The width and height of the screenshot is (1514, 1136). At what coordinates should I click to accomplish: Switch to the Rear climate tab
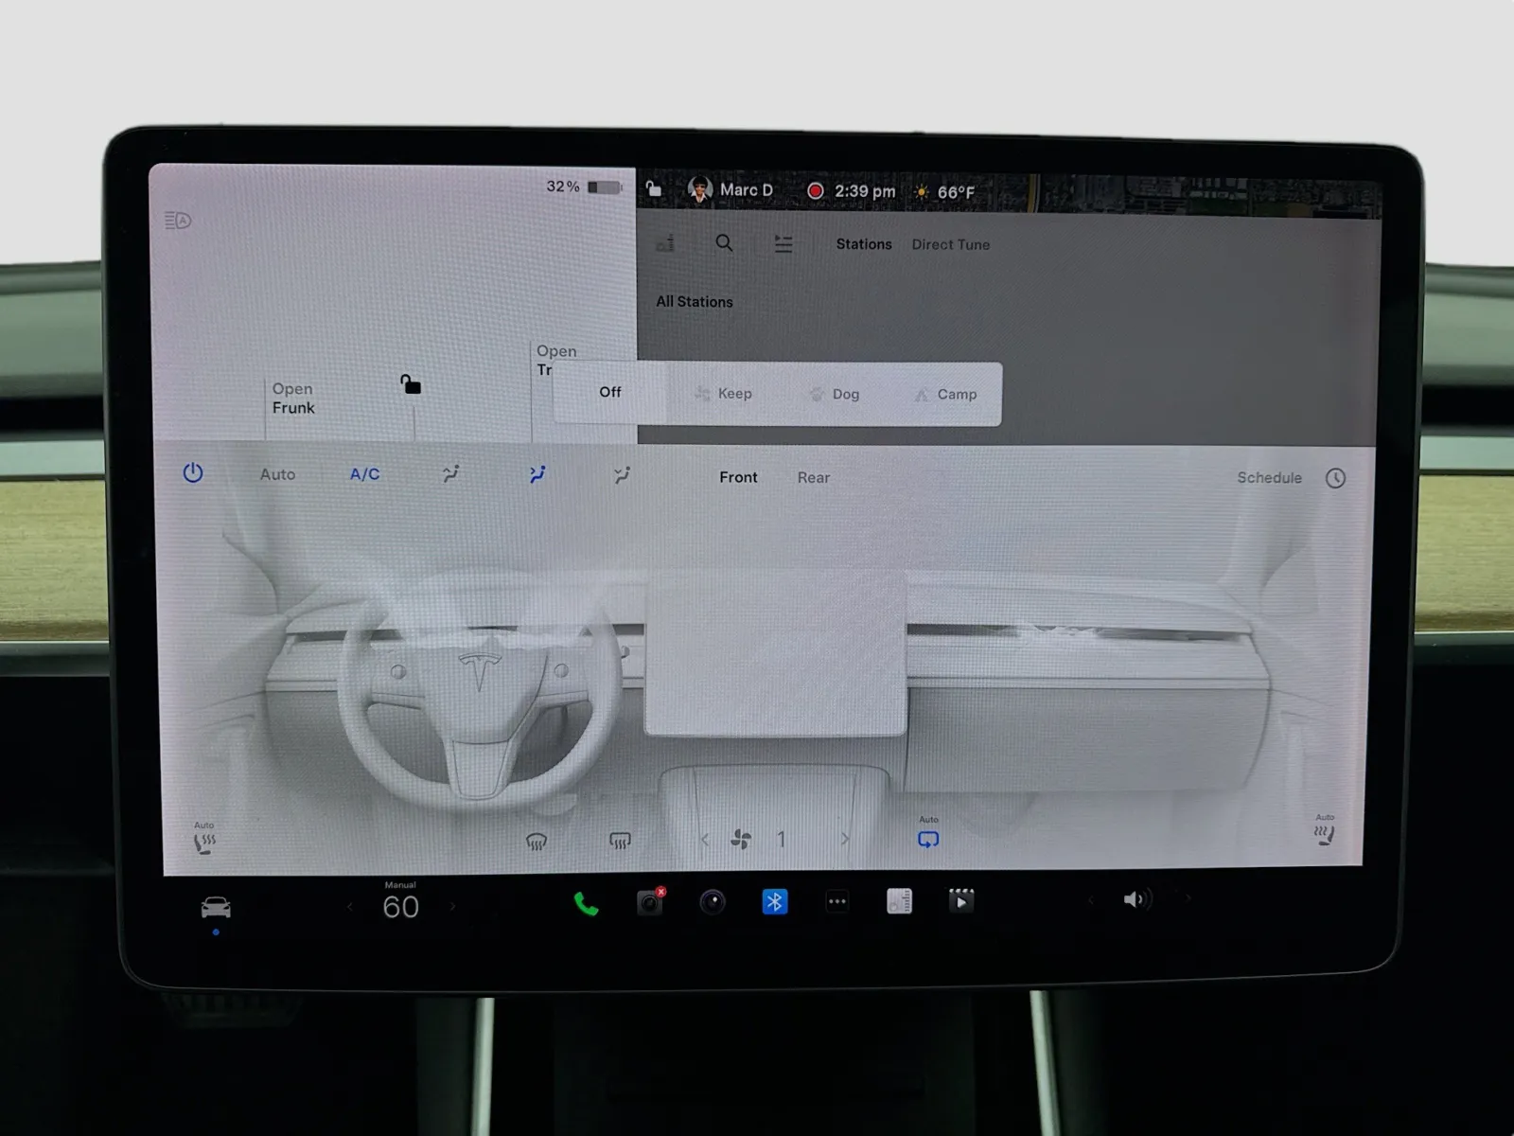[813, 478]
